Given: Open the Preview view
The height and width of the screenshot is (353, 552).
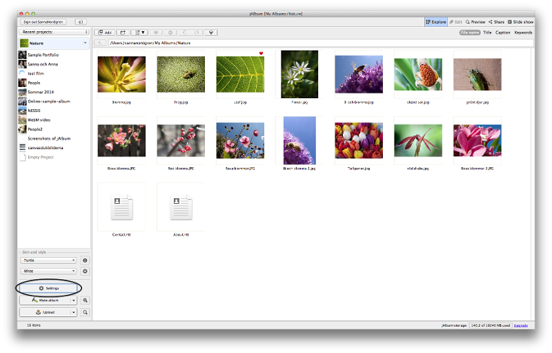Looking at the screenshot, I should [x=475, y=22].
